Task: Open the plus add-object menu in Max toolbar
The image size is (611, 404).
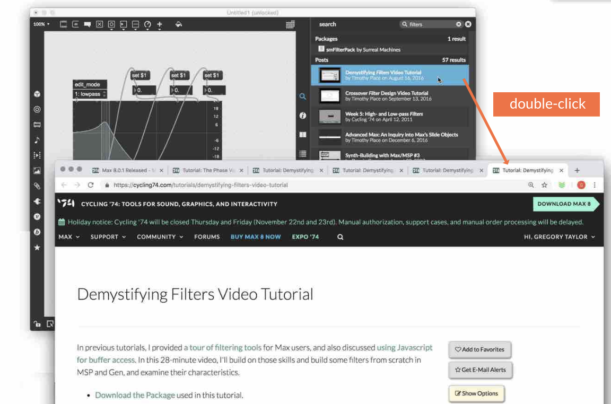Action: click(159, 24)
